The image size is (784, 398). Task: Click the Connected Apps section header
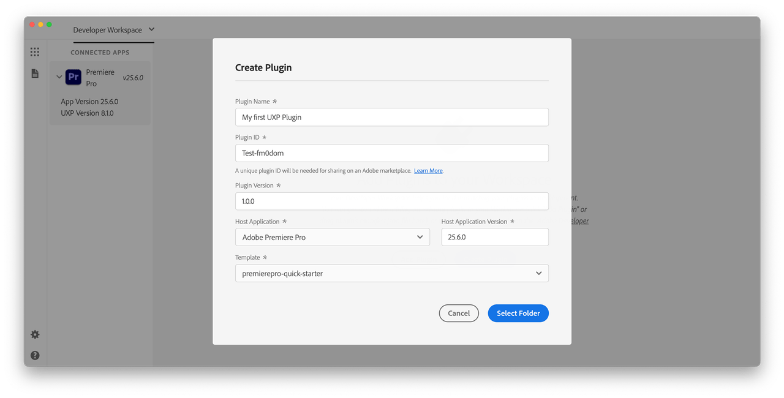point(100,52)
